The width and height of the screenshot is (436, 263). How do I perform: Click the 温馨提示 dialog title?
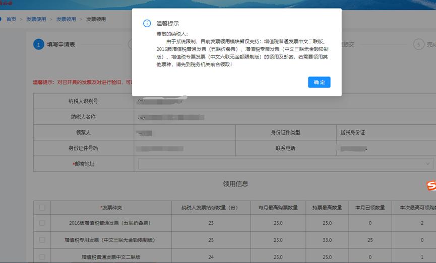point(167,24)
